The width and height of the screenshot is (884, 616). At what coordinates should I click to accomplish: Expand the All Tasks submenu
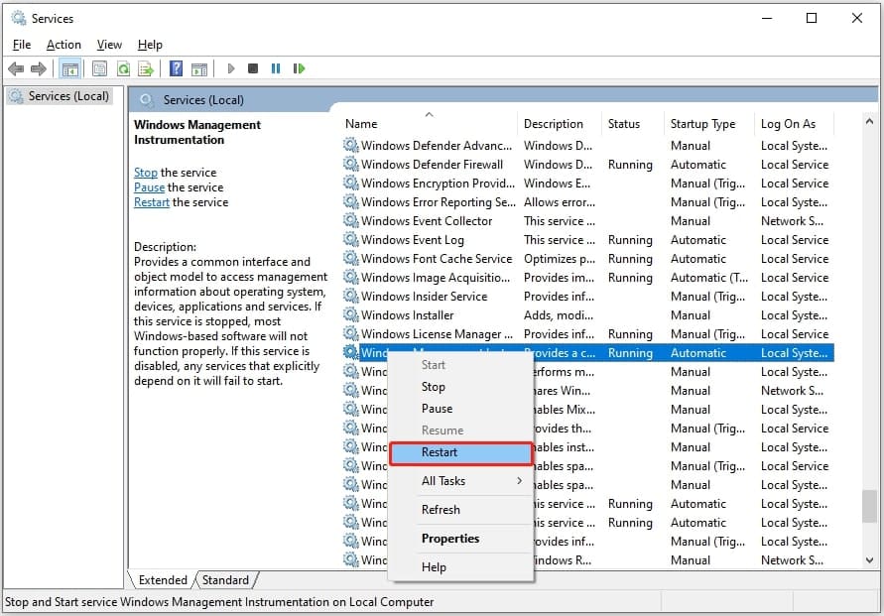point(461,481)
